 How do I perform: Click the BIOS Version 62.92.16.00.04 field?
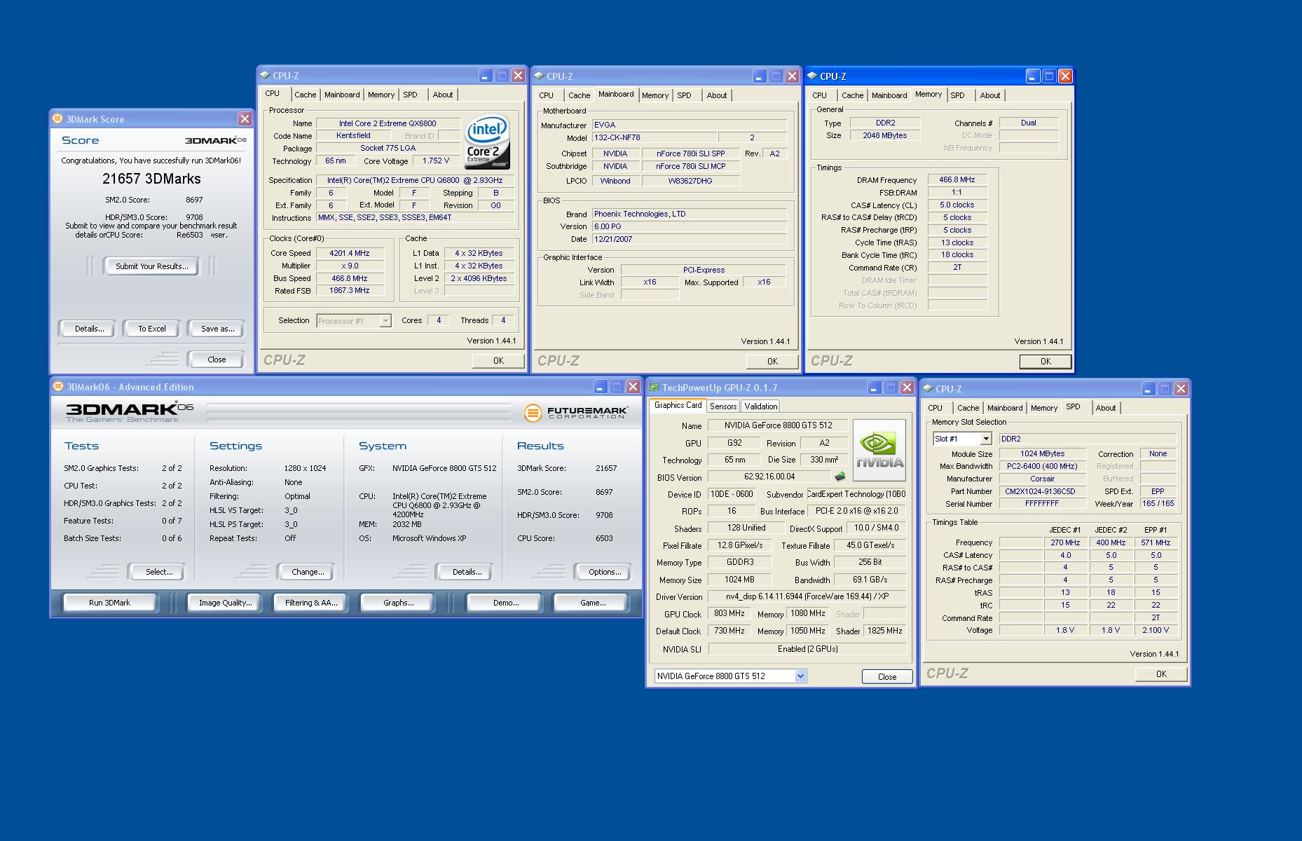769,477
